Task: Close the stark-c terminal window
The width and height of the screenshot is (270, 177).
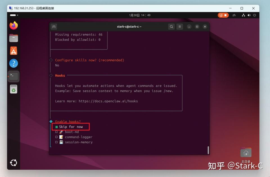Action: pos(205,26)
